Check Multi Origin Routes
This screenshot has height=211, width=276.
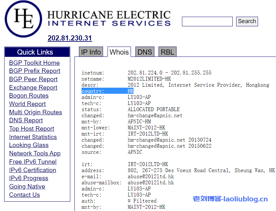36,112
